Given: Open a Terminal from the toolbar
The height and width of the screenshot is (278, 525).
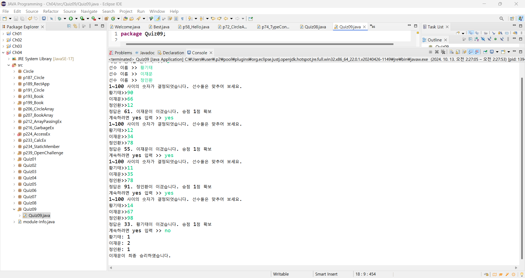Looking at the screenshot, I should (x=44, y=19).
